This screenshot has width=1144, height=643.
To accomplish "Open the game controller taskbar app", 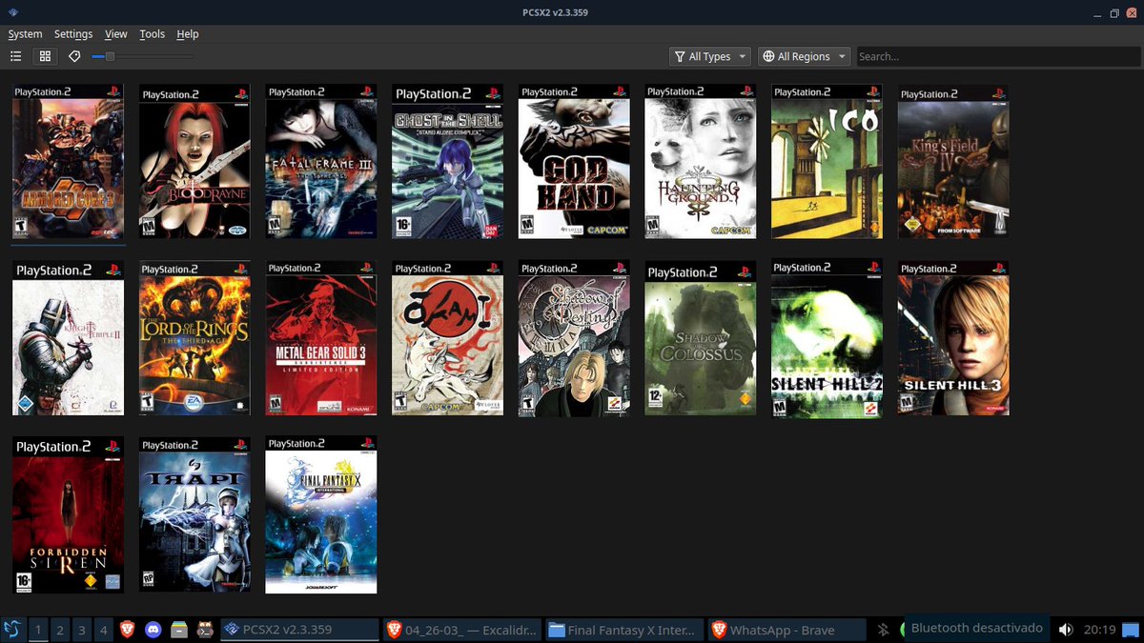I will coord(204,630).
